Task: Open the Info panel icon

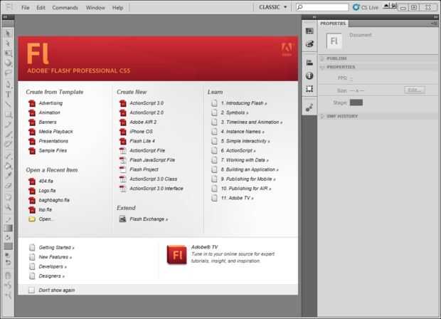Action: pyautogui.click(x=309, y=75)
